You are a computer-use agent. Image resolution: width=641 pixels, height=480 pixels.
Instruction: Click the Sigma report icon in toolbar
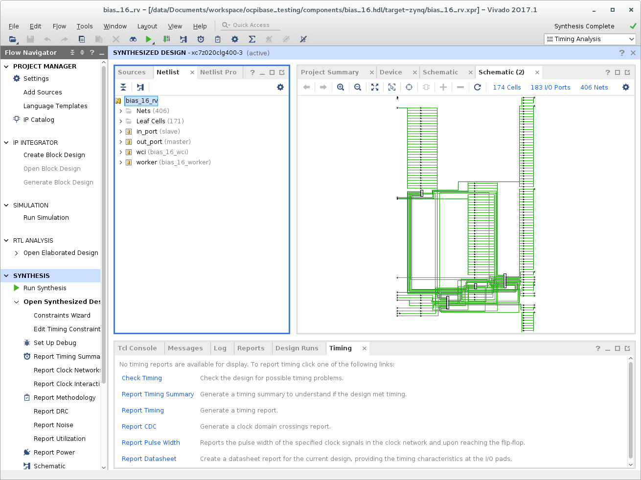coord(252,39)
